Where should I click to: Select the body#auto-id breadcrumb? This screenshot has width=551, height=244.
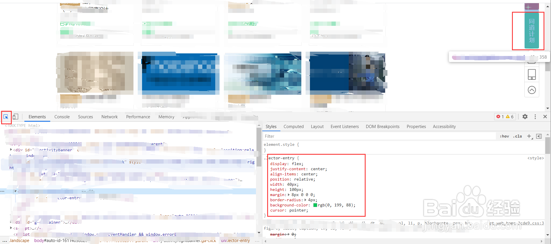[60, 241]
